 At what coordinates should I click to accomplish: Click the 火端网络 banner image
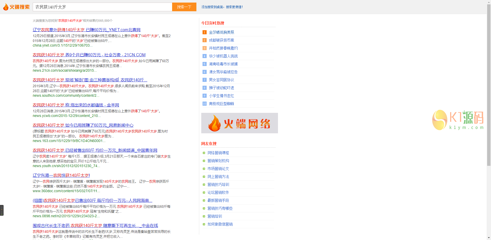[x=240, y=123]
